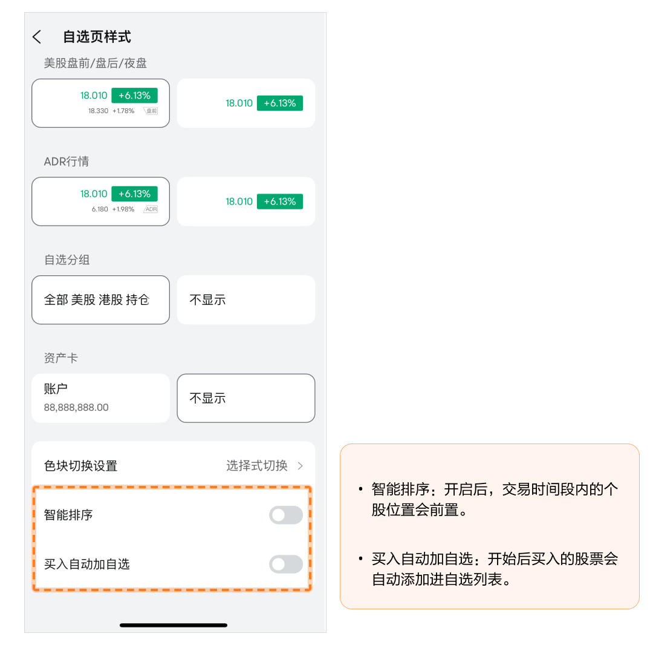The image size is (653, 645).
Task: Tap the back arrow beside 自选页样式
Action: 37,37
